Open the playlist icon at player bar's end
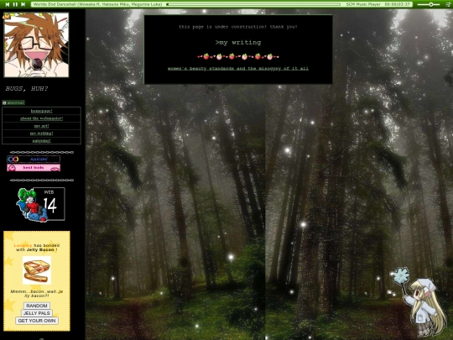The height and width of the screenshot is (340, 453). tap(447, 4)
